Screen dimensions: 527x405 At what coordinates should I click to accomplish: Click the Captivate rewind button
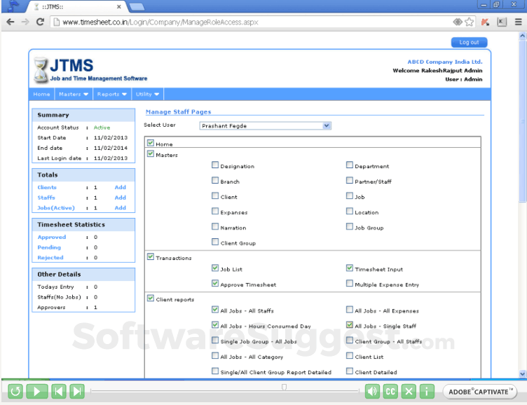coord(15,392)
